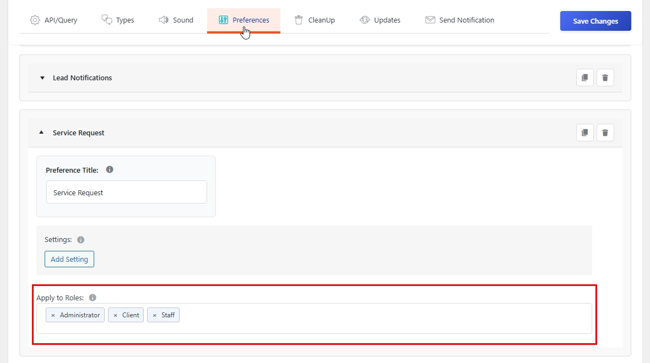Click the Preference Title info icon
This screenshot has height=363, width=650.
pyautogui.click(x=110, y=170)
